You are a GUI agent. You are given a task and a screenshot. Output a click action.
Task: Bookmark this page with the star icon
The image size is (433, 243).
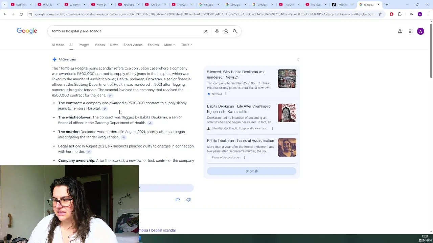(x=380, y=14)
